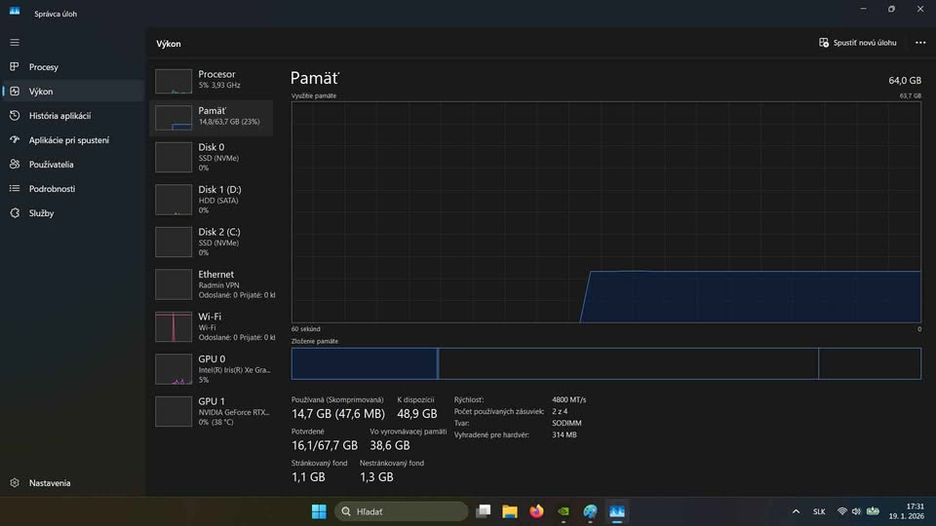Open the Podrobnosti section
The image size is (936, 526).
(52, 189)
